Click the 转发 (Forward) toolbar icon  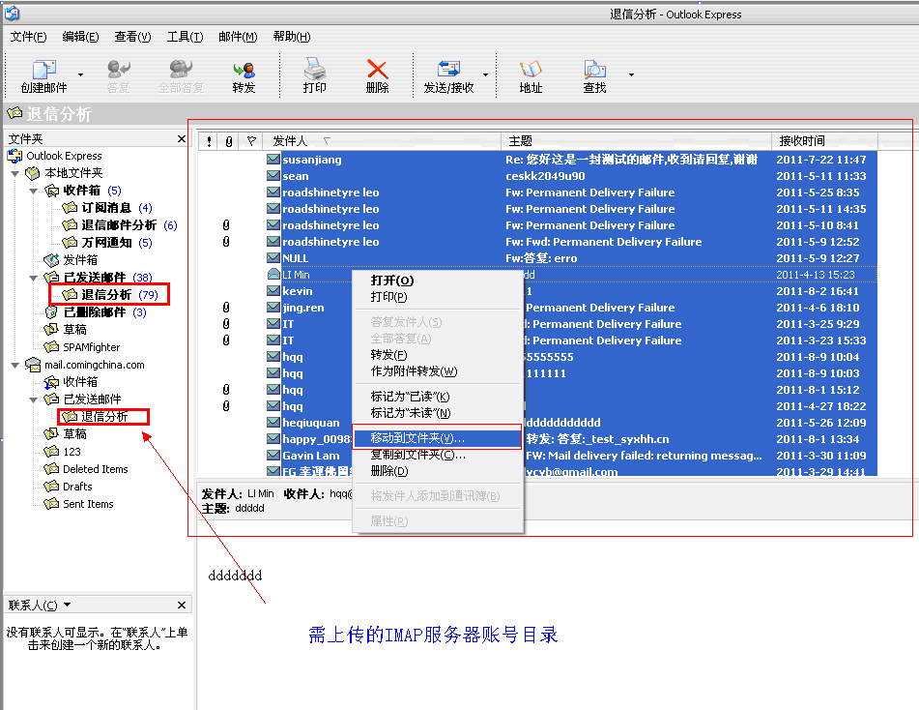(x=244, y=71)
